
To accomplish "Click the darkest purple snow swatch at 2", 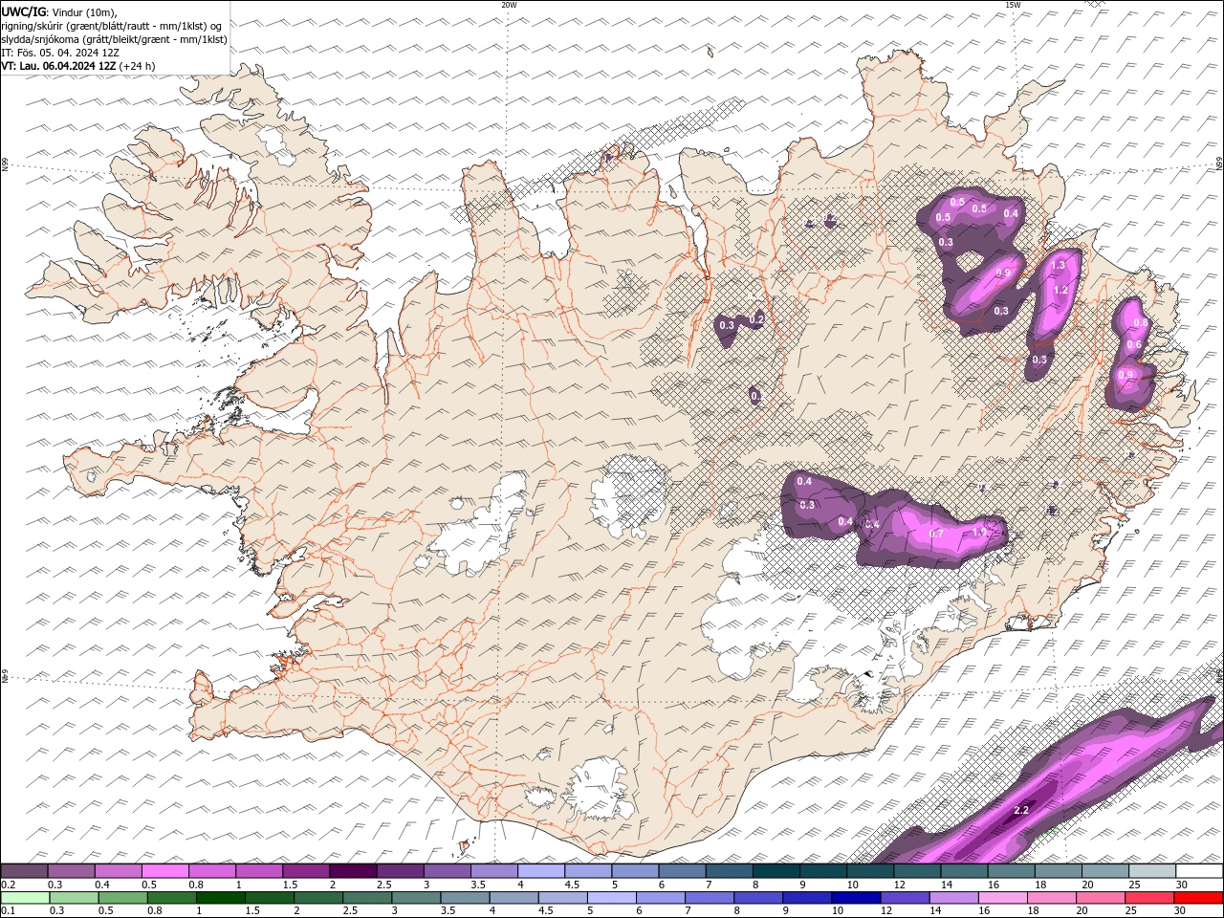I will [353, 871].
